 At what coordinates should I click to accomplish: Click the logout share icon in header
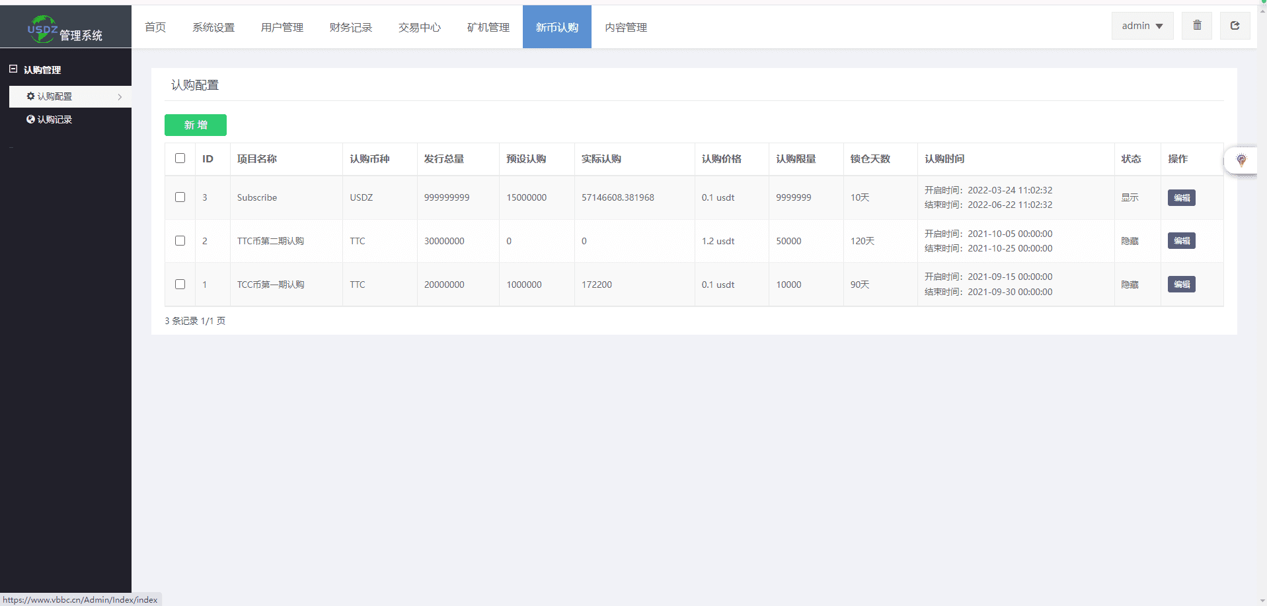click(1235, 26)
